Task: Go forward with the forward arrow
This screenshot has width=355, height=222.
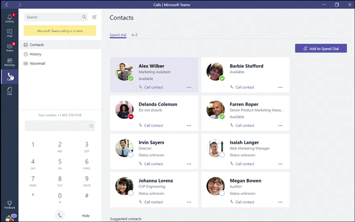Action: point(20,5)
